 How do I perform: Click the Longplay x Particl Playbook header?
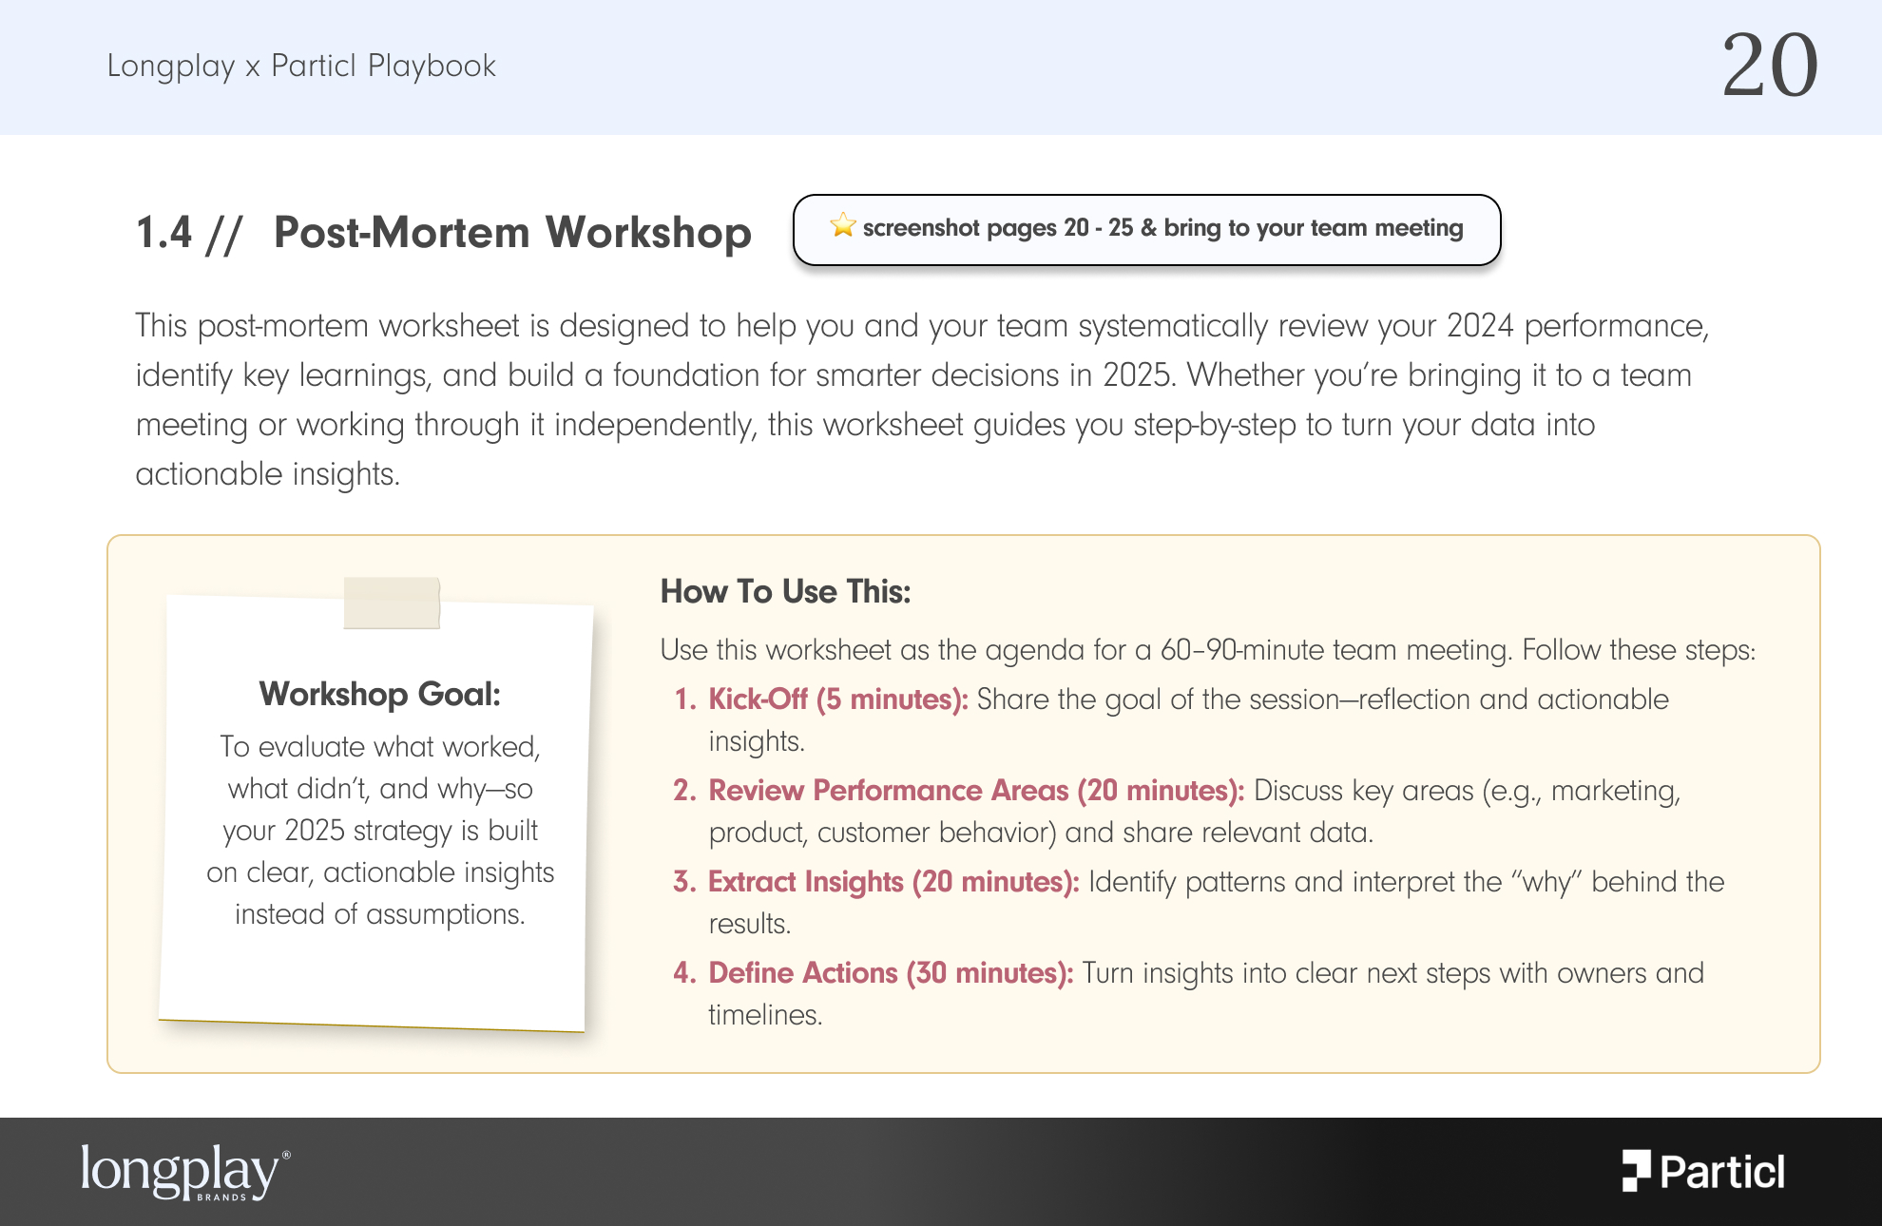[301, 66]
